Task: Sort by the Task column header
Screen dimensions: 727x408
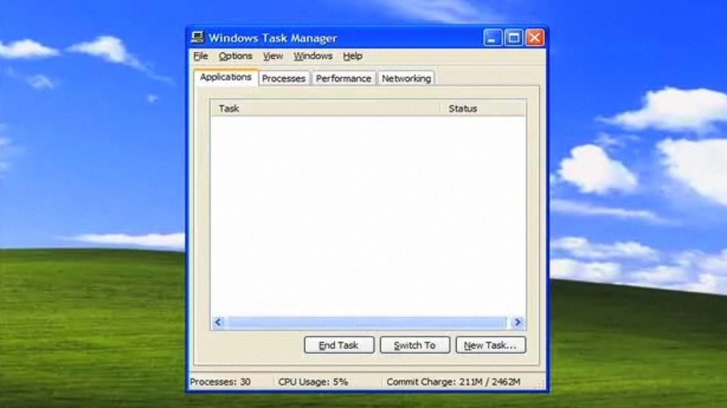Action: click(325, 108)
